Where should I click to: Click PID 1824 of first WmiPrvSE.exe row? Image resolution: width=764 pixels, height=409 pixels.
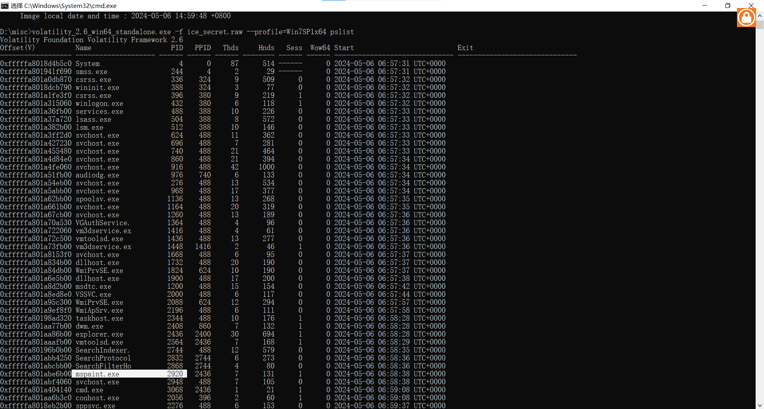(x=175, y=271)
